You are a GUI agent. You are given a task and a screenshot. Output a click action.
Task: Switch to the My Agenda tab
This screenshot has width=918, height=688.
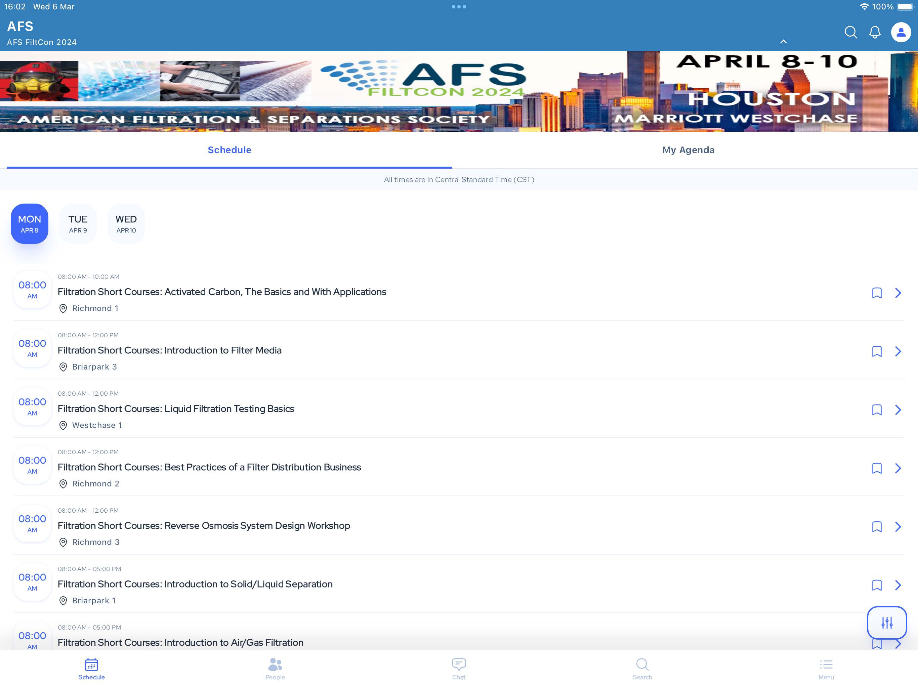coord(688,150)
